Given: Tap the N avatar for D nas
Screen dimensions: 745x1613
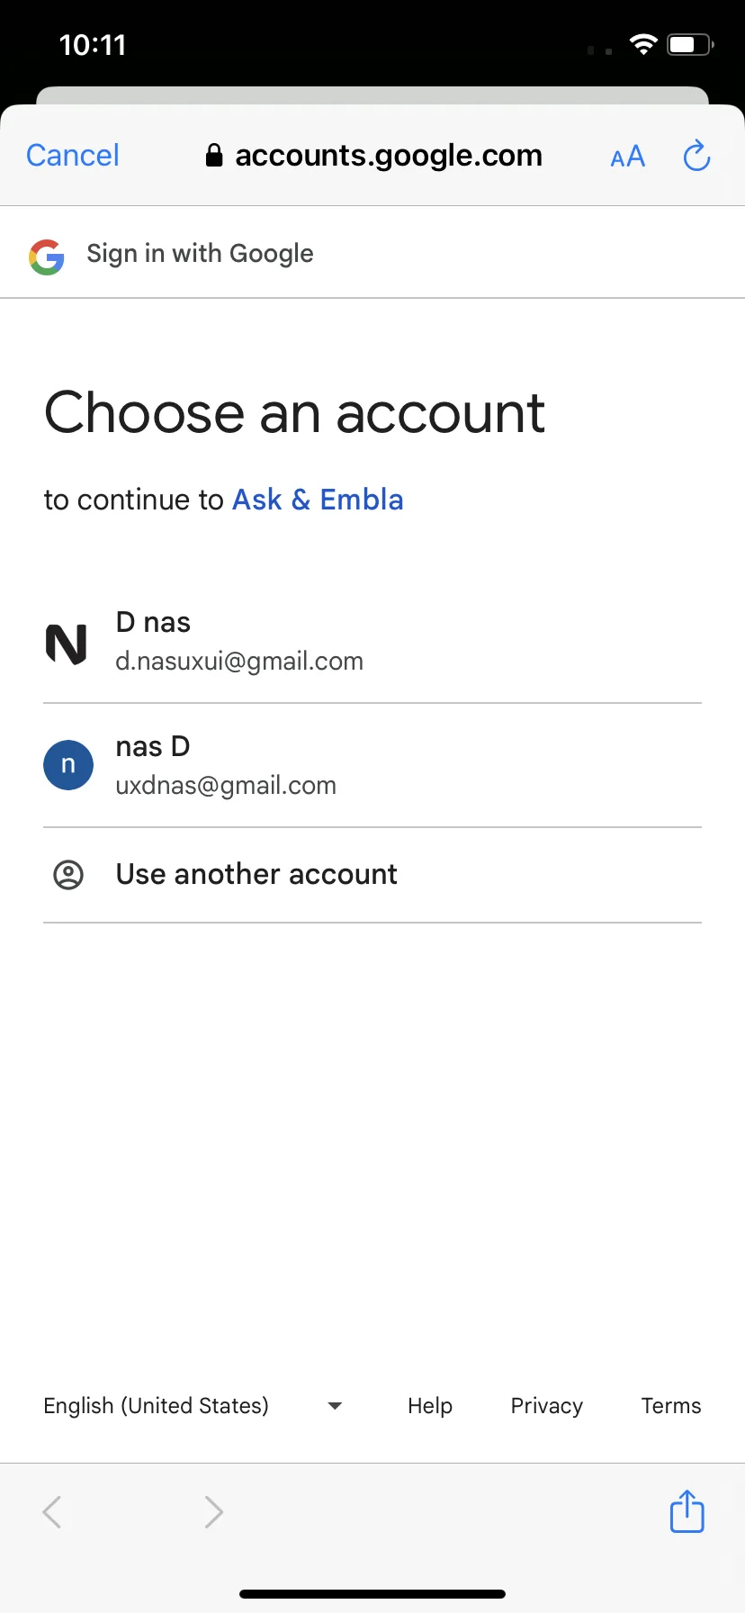Looking at the screenshot, I should [67, 644].
